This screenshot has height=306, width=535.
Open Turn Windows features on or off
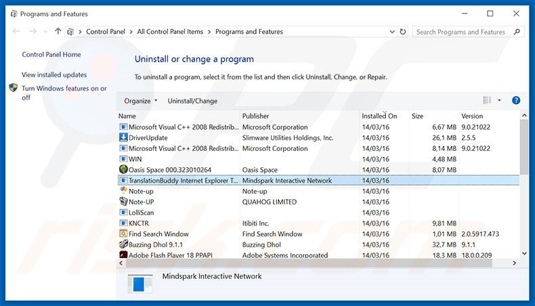64,93
